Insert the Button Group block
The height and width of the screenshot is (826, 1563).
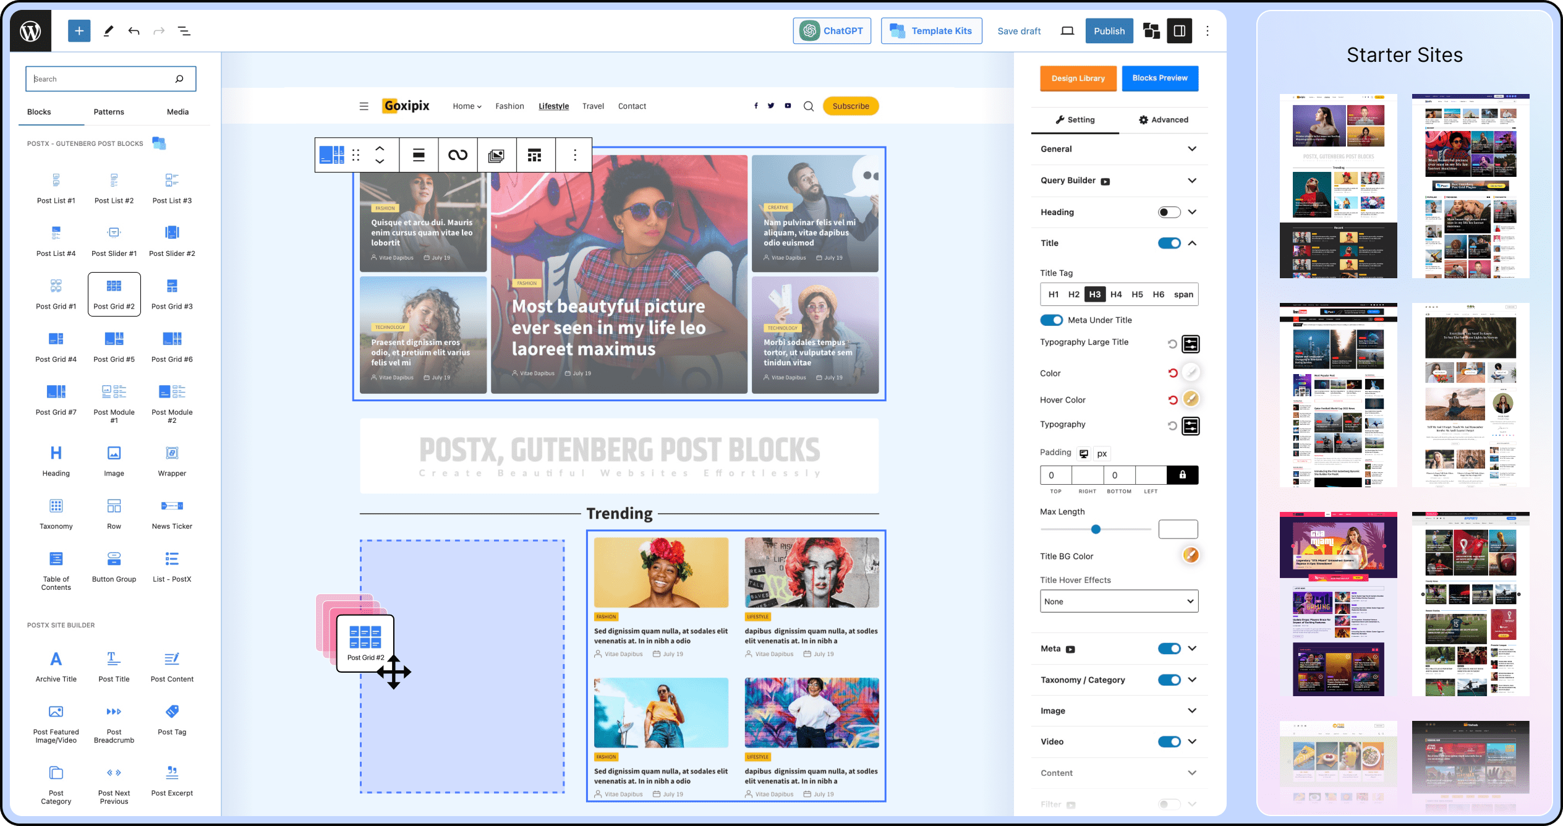pyautogui.click(x=114, y=567)
